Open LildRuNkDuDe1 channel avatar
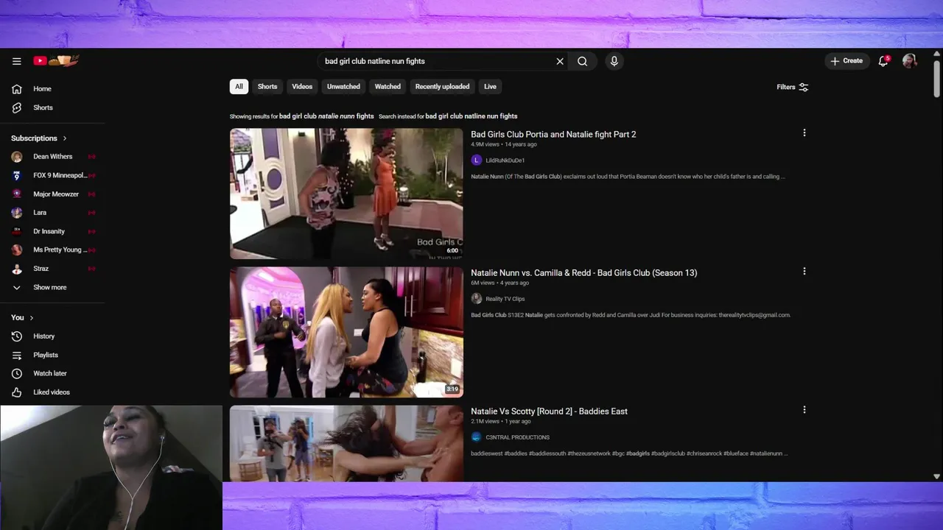 477,160
